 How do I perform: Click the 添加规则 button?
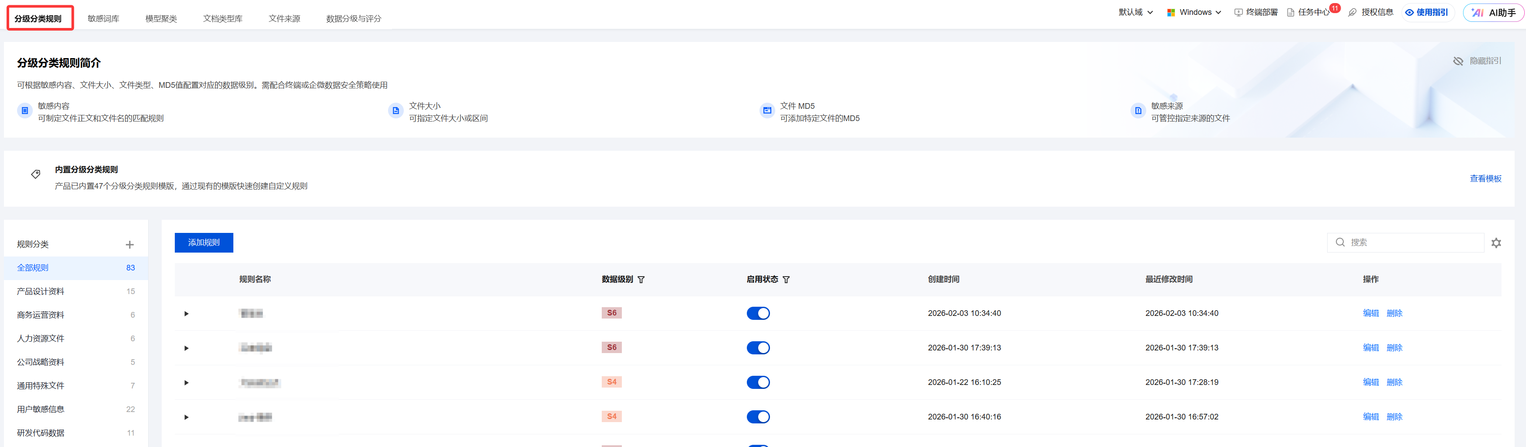tap(204, 243)
